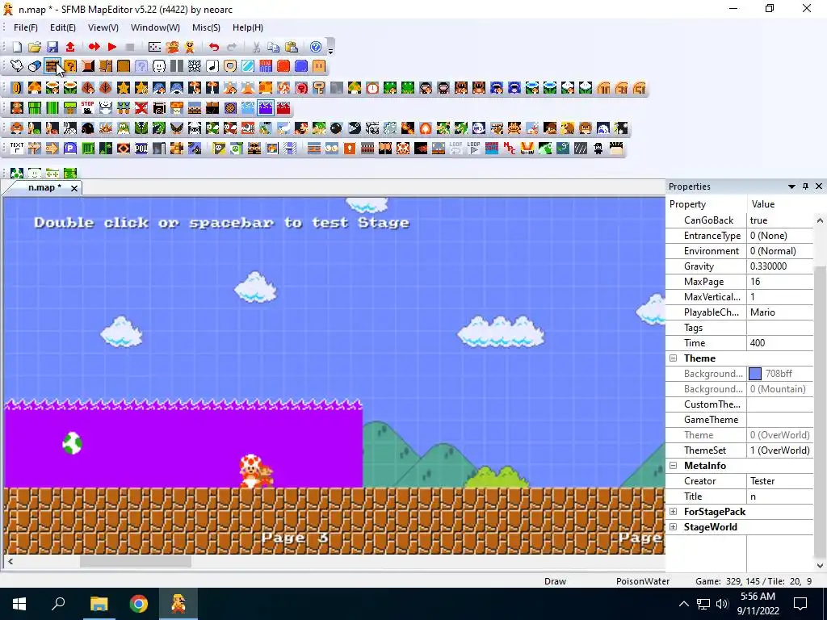
Task: Pick the music note block tile
Action: coord(212,66)
